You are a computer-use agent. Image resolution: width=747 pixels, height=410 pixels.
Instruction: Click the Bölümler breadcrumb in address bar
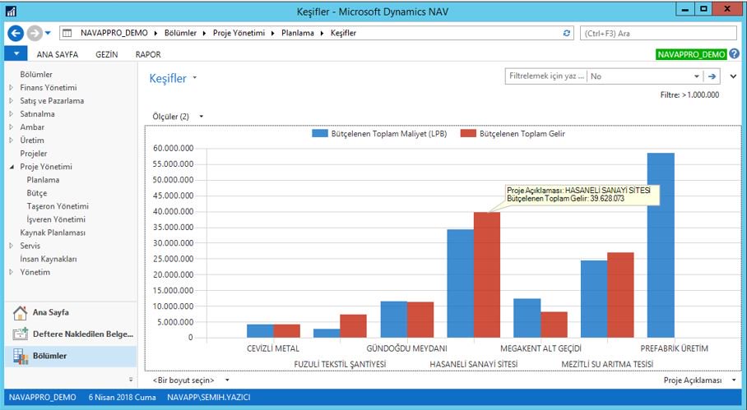(180, 33)
